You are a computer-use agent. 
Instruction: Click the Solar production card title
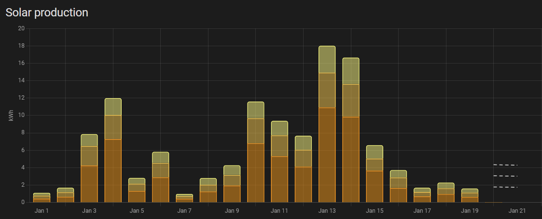coord(47,13)
